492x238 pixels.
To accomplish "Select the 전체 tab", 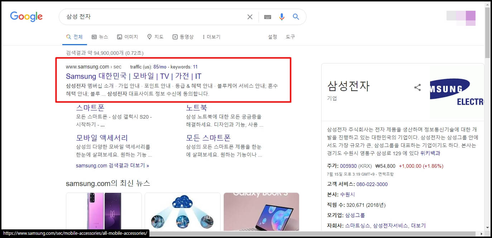I will point(74,37).
